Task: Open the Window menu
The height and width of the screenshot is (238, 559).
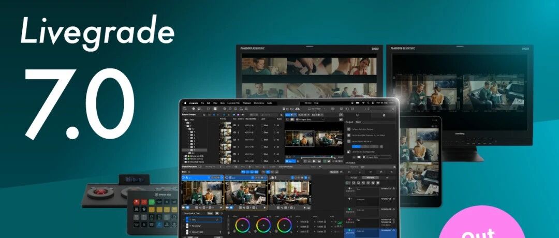Action: coord(308,103)
